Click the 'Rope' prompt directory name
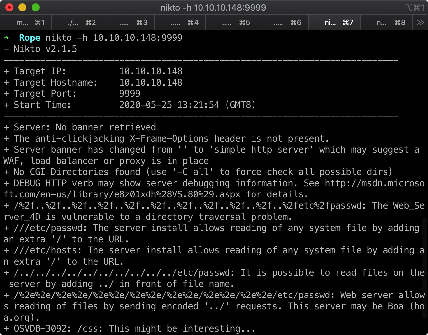The width and height of the screenshot is (428, 335). pyautogui.click(x=30, y=38)
